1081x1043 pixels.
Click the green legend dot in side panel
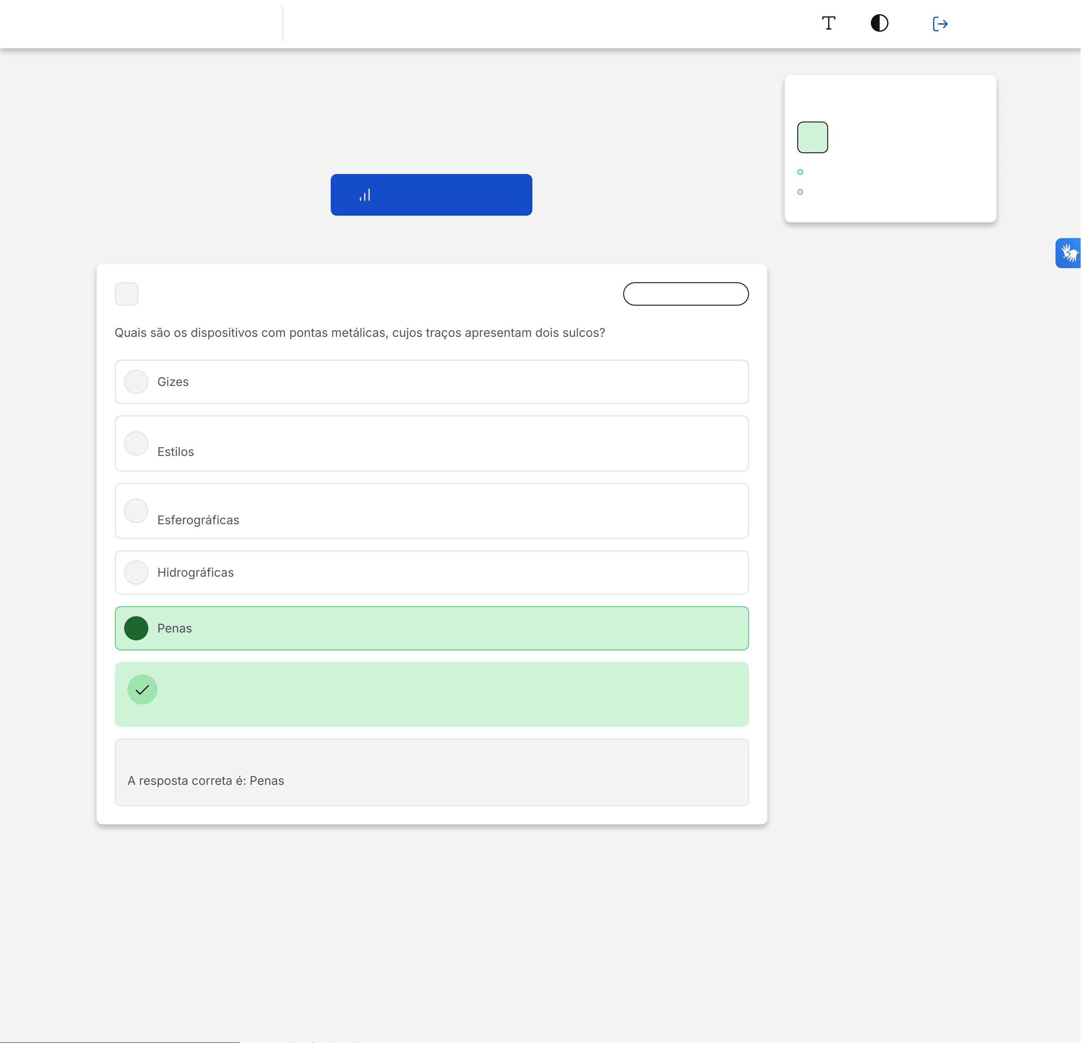(x=800, y=172)
